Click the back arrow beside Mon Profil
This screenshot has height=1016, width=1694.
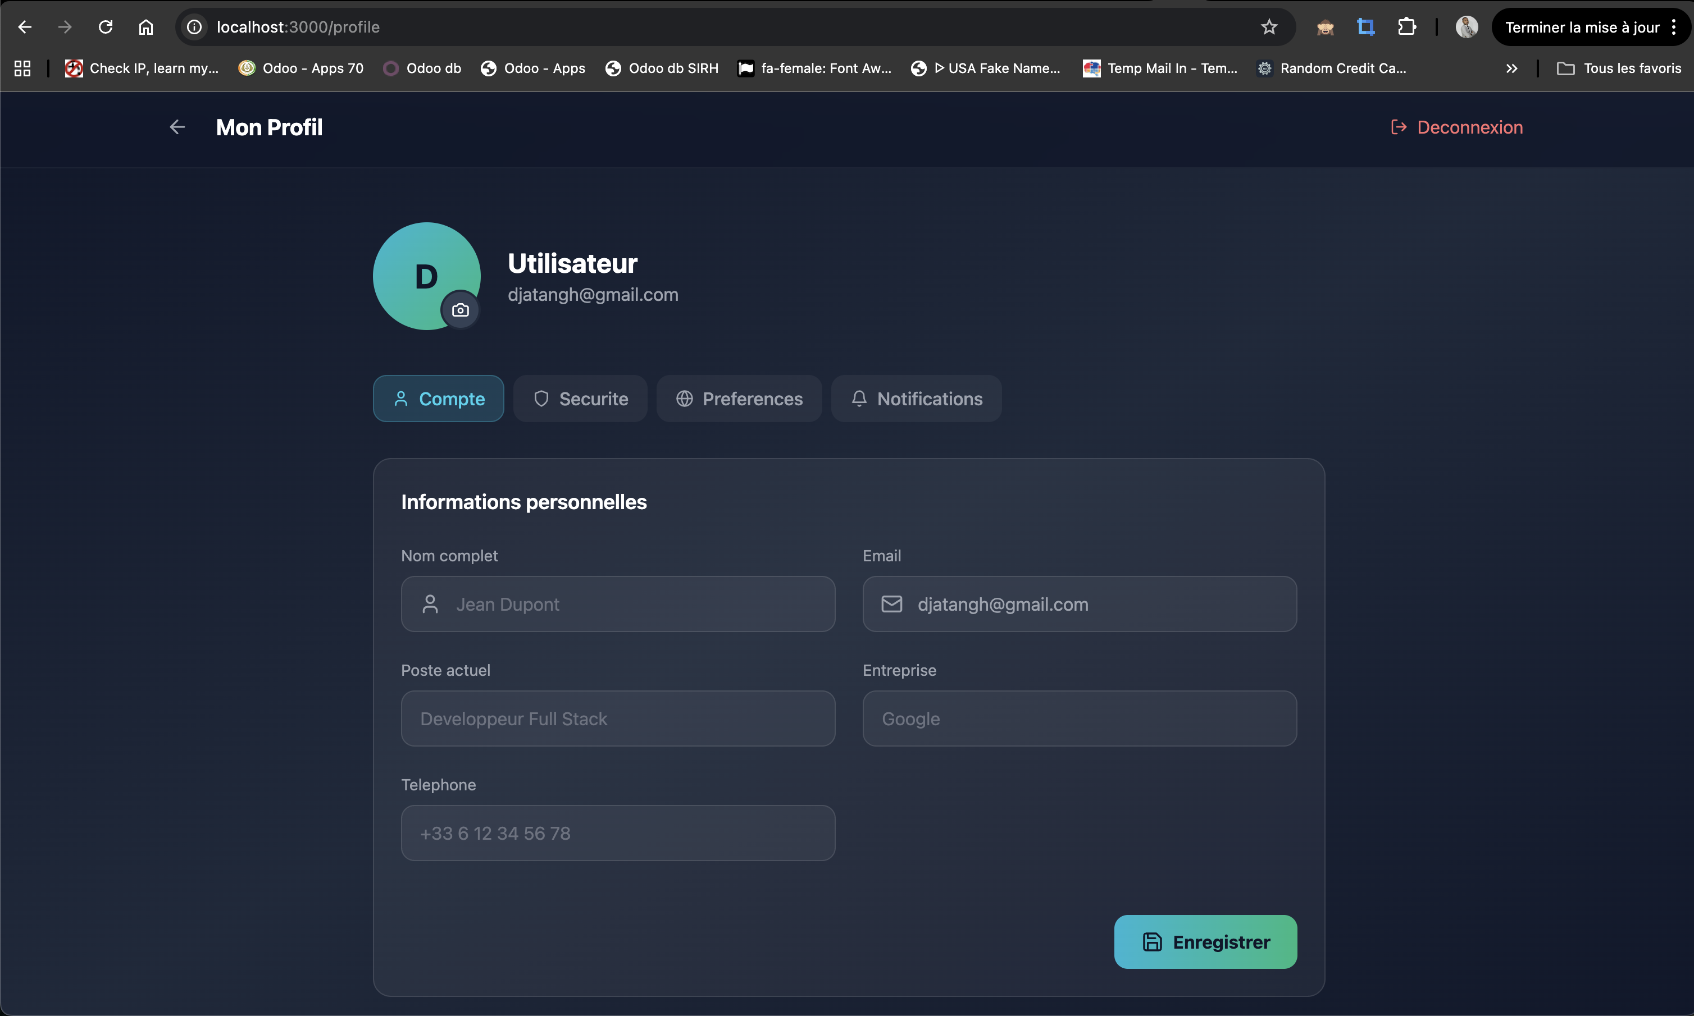[x=177, y=127]
